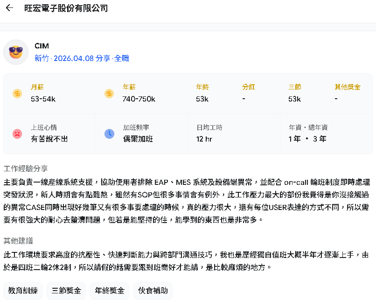376x305 pixels.
Task: Click the 加班頻率 label
Action: (x=136, y=128)
